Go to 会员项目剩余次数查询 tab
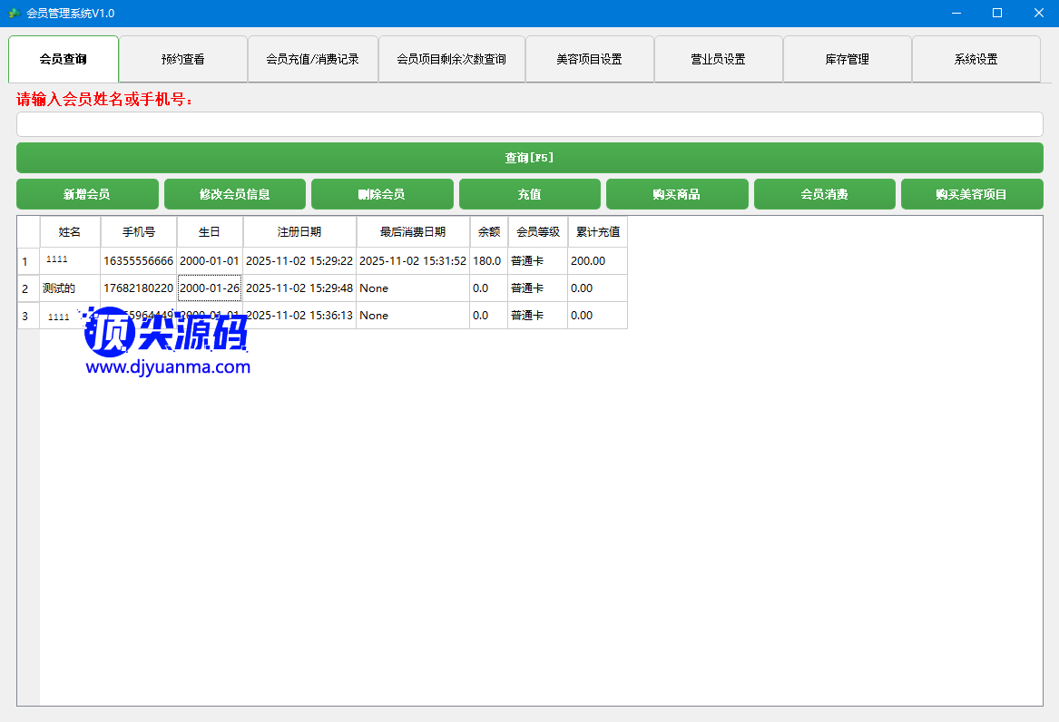The height and width of the screenshot is (722, 1059). pos(451,60)
